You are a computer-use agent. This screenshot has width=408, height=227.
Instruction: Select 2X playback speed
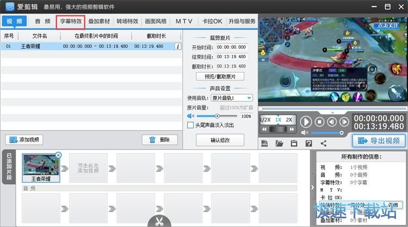point(289,120)
